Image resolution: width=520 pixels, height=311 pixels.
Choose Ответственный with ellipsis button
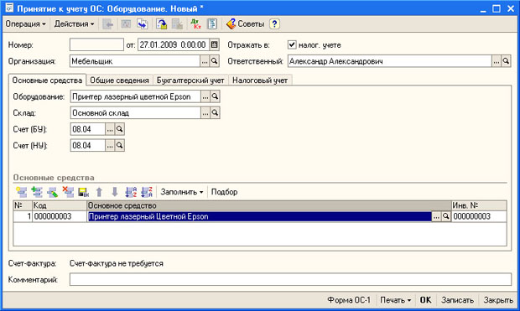[x=497, y=61]
